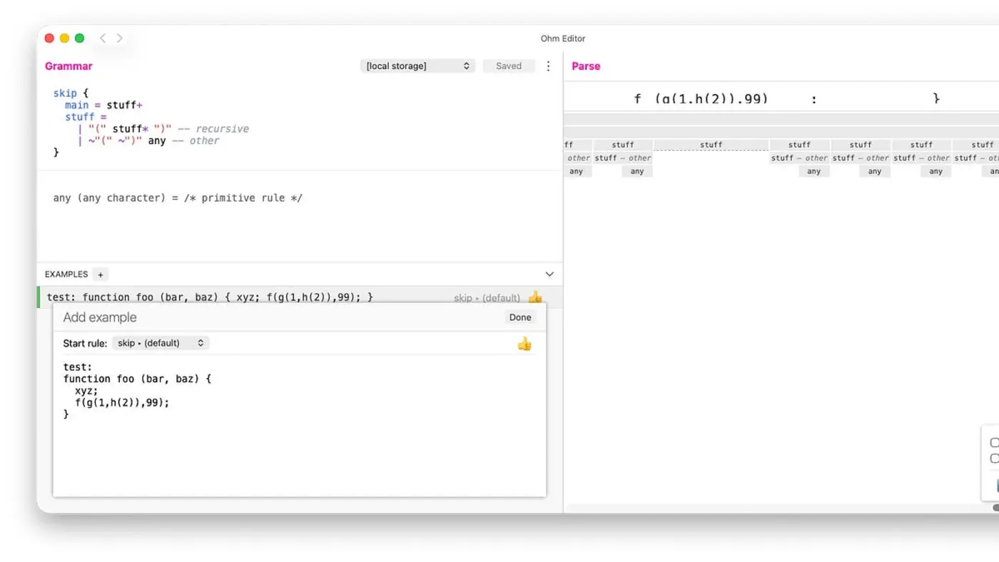Add a new example with the plus button

point(101,275)
